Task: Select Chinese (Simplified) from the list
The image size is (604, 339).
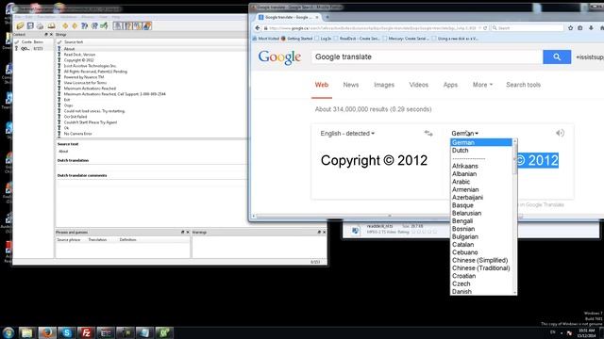Action: [x=481, y=260]
